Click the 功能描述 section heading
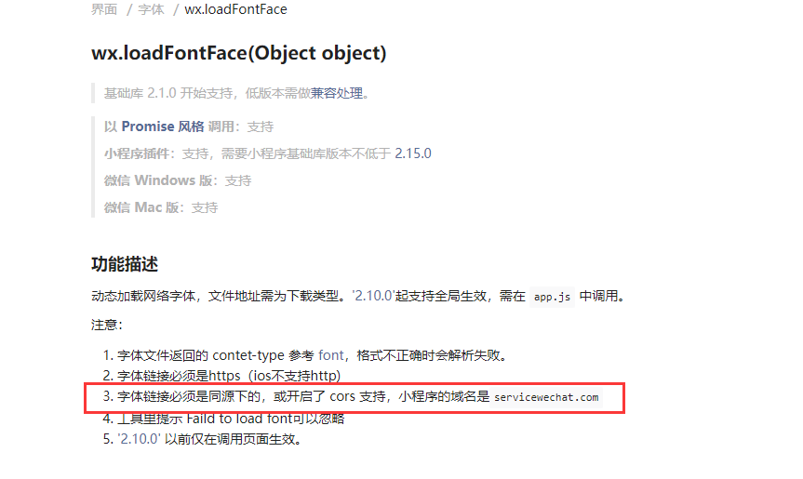803x479 pixels. [x=125, y=264]
